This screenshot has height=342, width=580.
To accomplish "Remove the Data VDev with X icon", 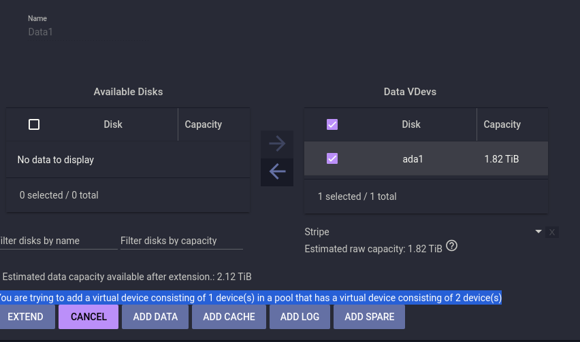I will (552, 233).
